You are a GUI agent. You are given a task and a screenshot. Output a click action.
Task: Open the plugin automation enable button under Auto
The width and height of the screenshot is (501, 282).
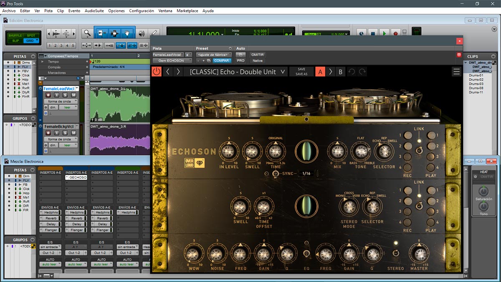240,55
